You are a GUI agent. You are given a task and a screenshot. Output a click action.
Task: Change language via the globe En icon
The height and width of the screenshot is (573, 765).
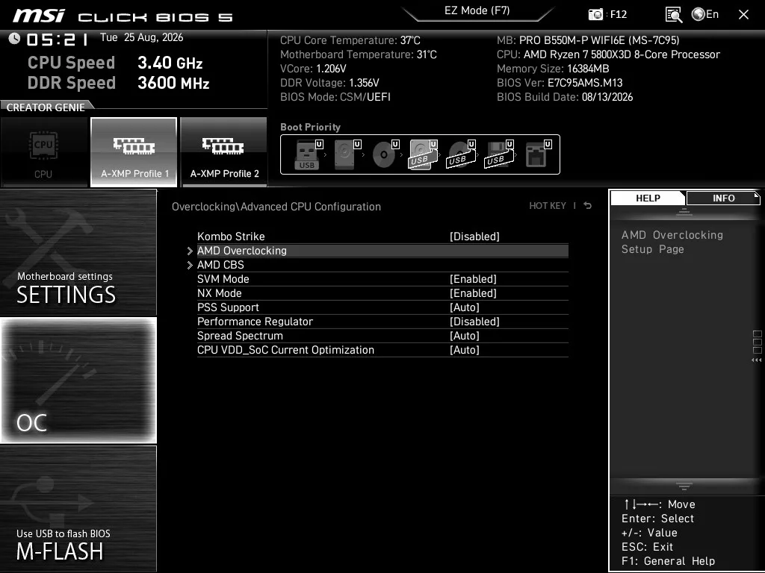pos(705,14)
